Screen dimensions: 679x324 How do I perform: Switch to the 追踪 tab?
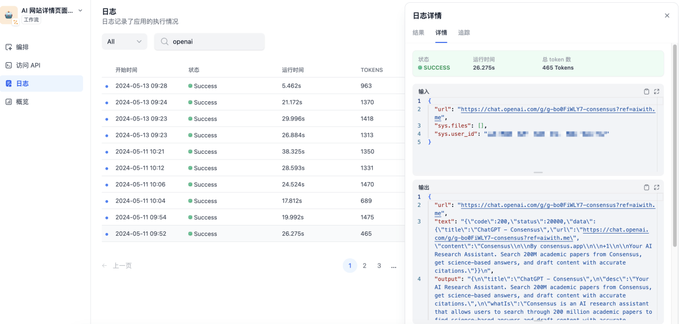464,33
